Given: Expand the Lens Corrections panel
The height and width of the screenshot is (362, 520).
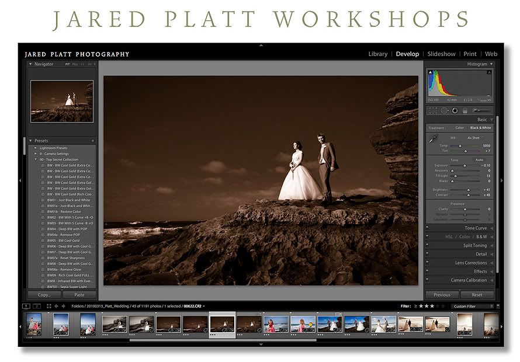Looking at the screenshot, I should pyautogui.click(x=471, y=263).
